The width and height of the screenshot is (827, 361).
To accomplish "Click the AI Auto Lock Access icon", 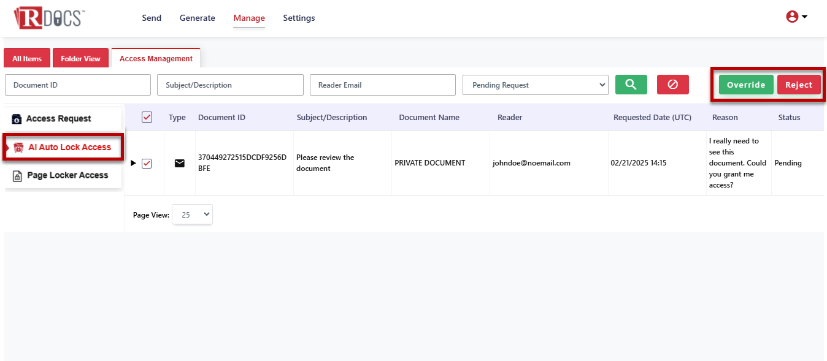I will pos(18,148).
